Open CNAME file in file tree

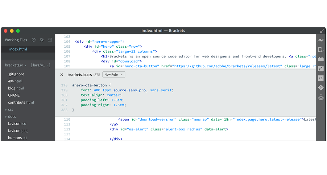tap(14, 95)
